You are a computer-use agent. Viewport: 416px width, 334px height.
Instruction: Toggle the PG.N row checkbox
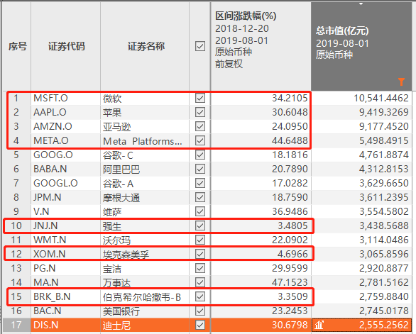tap(200, 268)
